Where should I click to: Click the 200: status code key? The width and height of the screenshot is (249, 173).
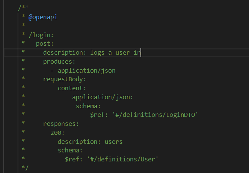(57, 133)
